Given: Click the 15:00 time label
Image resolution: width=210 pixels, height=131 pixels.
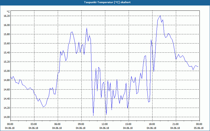Looking at the screenshot, I should pyautogui.click(x=129, y=124).
